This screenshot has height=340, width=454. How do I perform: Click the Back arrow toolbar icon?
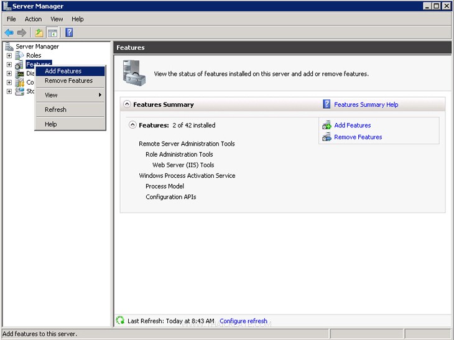(x=9, y=33)
